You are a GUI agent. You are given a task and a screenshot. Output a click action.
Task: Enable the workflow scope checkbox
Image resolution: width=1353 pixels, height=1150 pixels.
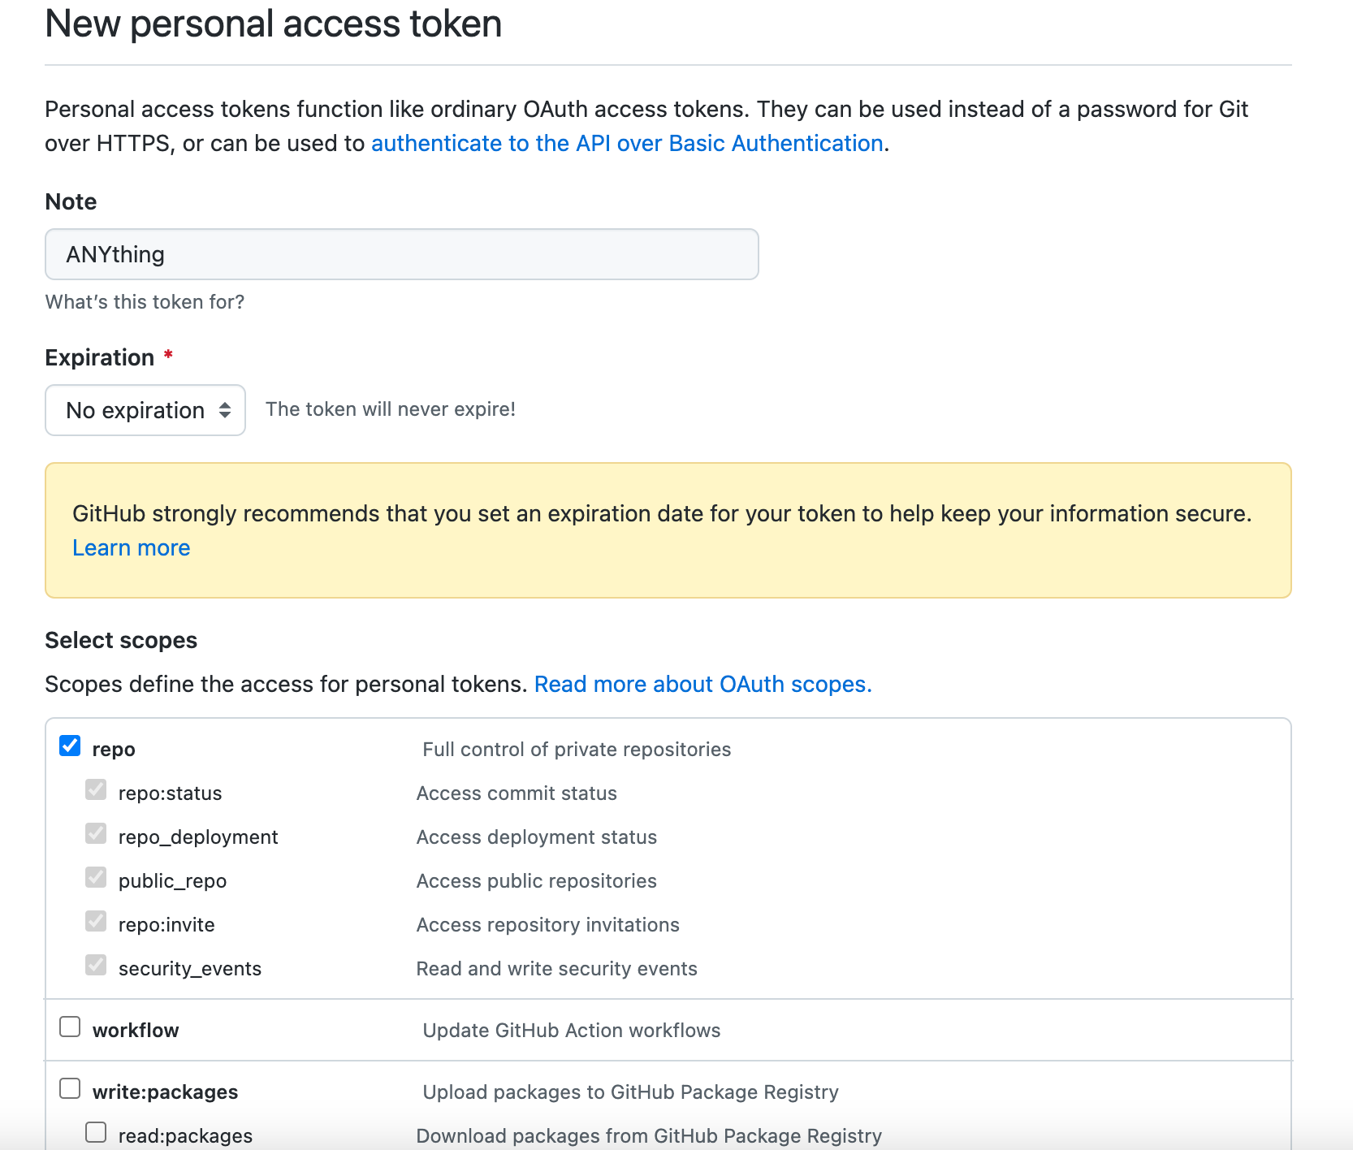[70, 1027]
